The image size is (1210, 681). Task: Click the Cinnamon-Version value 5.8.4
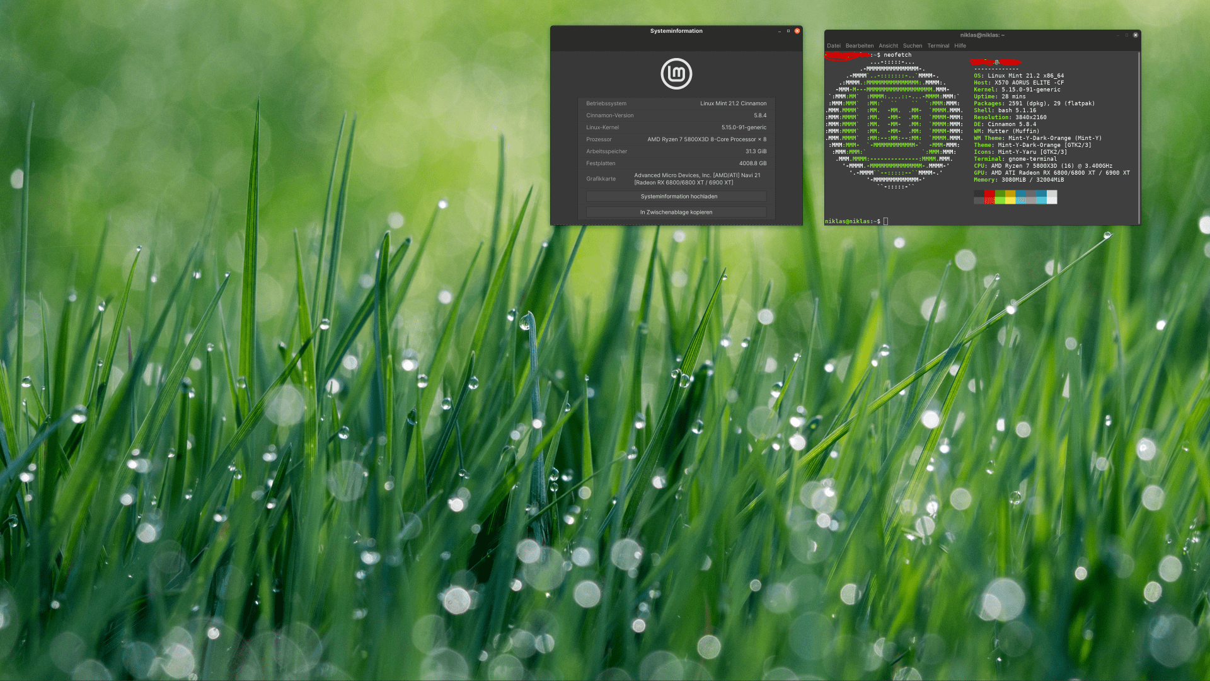pyautogui.click(x=760, y=115)
